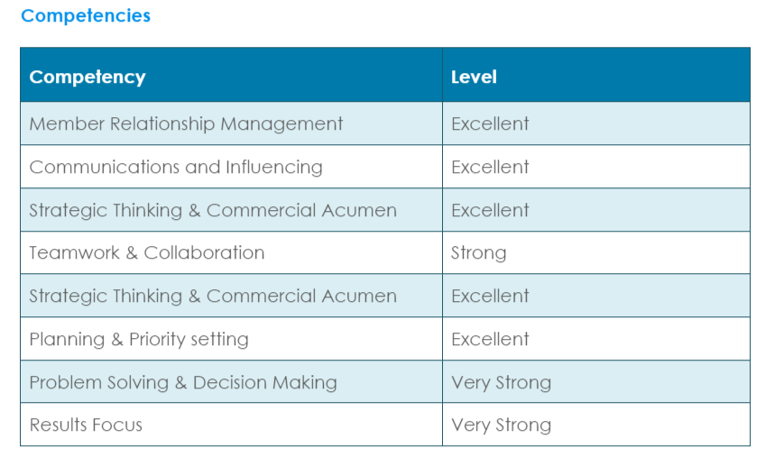The image size is (784, 457).
Task: Click Very Strong beside Problem Solving
Action: pyautogui.click(x=501, y=382)
